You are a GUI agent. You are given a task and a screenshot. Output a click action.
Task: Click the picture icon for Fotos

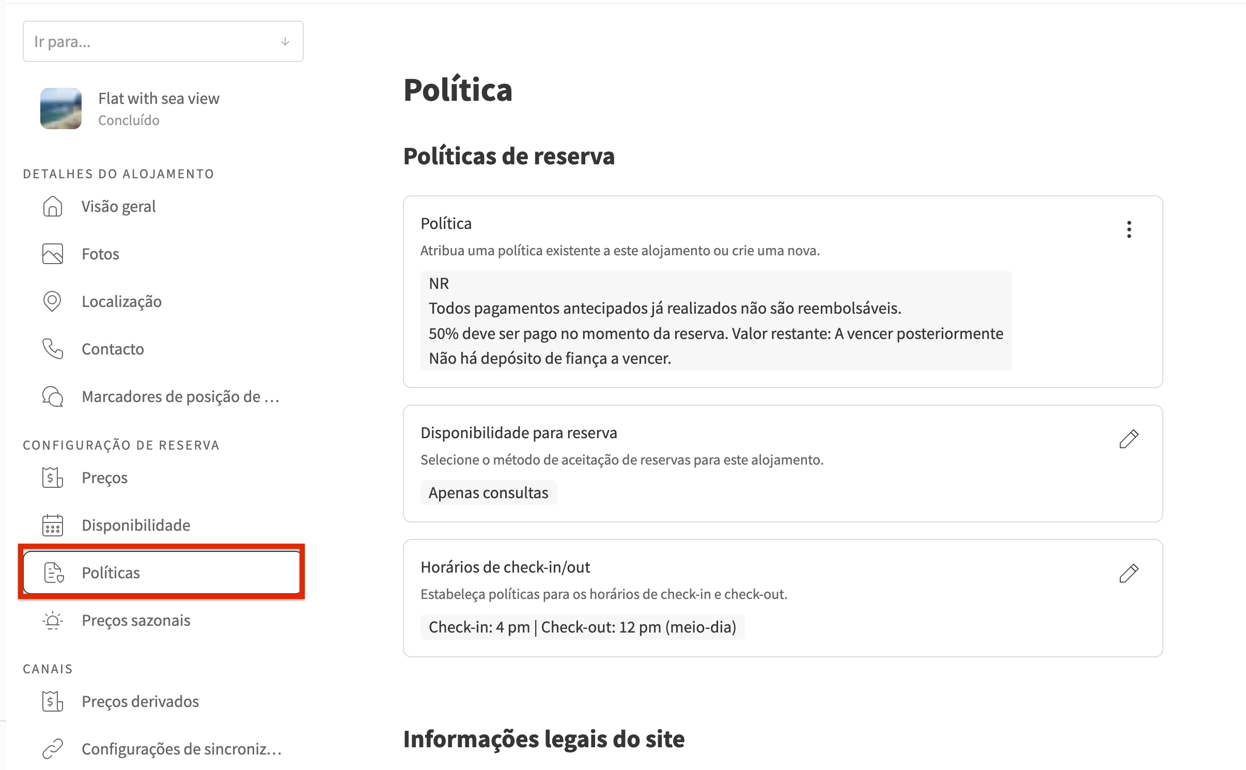coord(52,254)
